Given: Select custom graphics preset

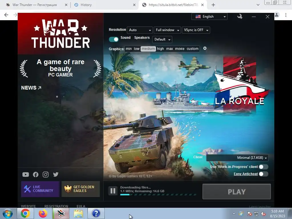Looking at the screenshot, I should [x=192, y=49].
